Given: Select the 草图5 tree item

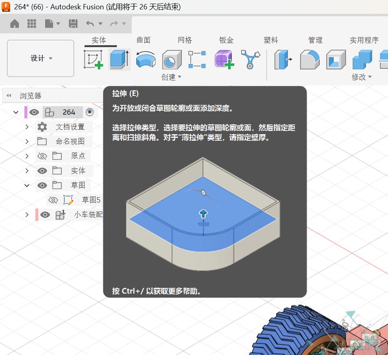Looking at the screenshot, I should [x=91, y=200].
